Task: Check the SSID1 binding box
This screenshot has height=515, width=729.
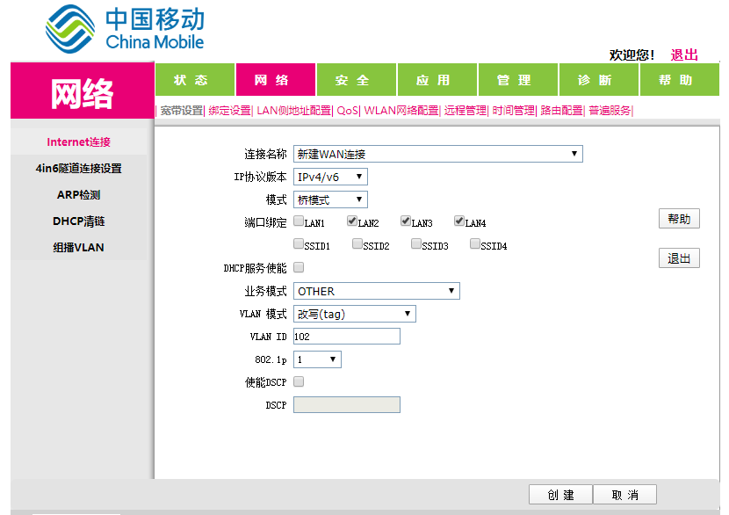Action: [x=299, y=243]
